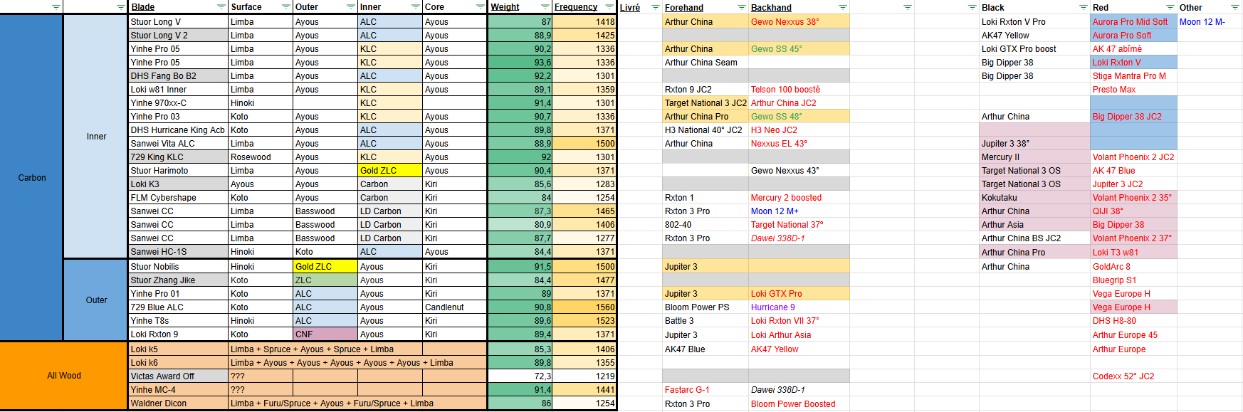Open the Inner column filter icon
Screen dimensions: 1243x412
click(415, 7)
